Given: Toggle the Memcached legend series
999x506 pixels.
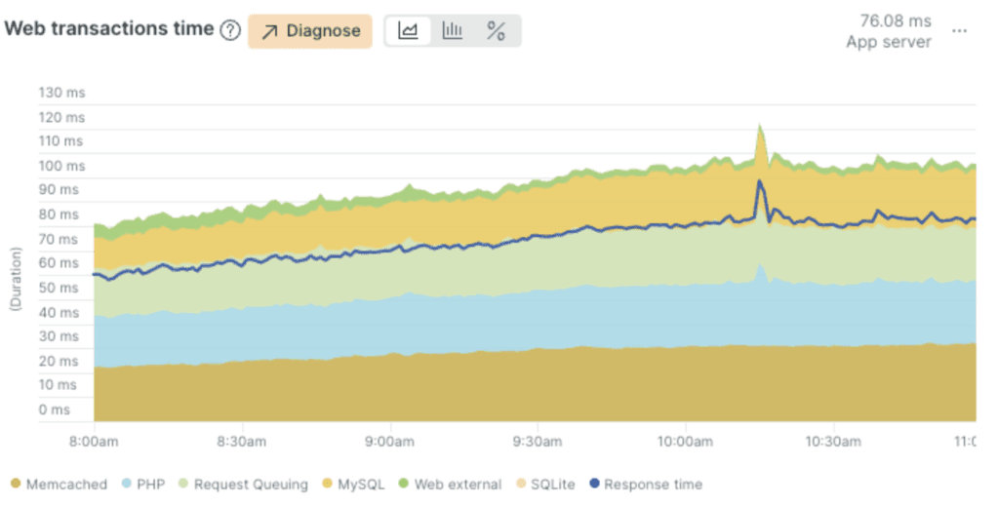Looking at the screenshot, I should tap(66, 484).
